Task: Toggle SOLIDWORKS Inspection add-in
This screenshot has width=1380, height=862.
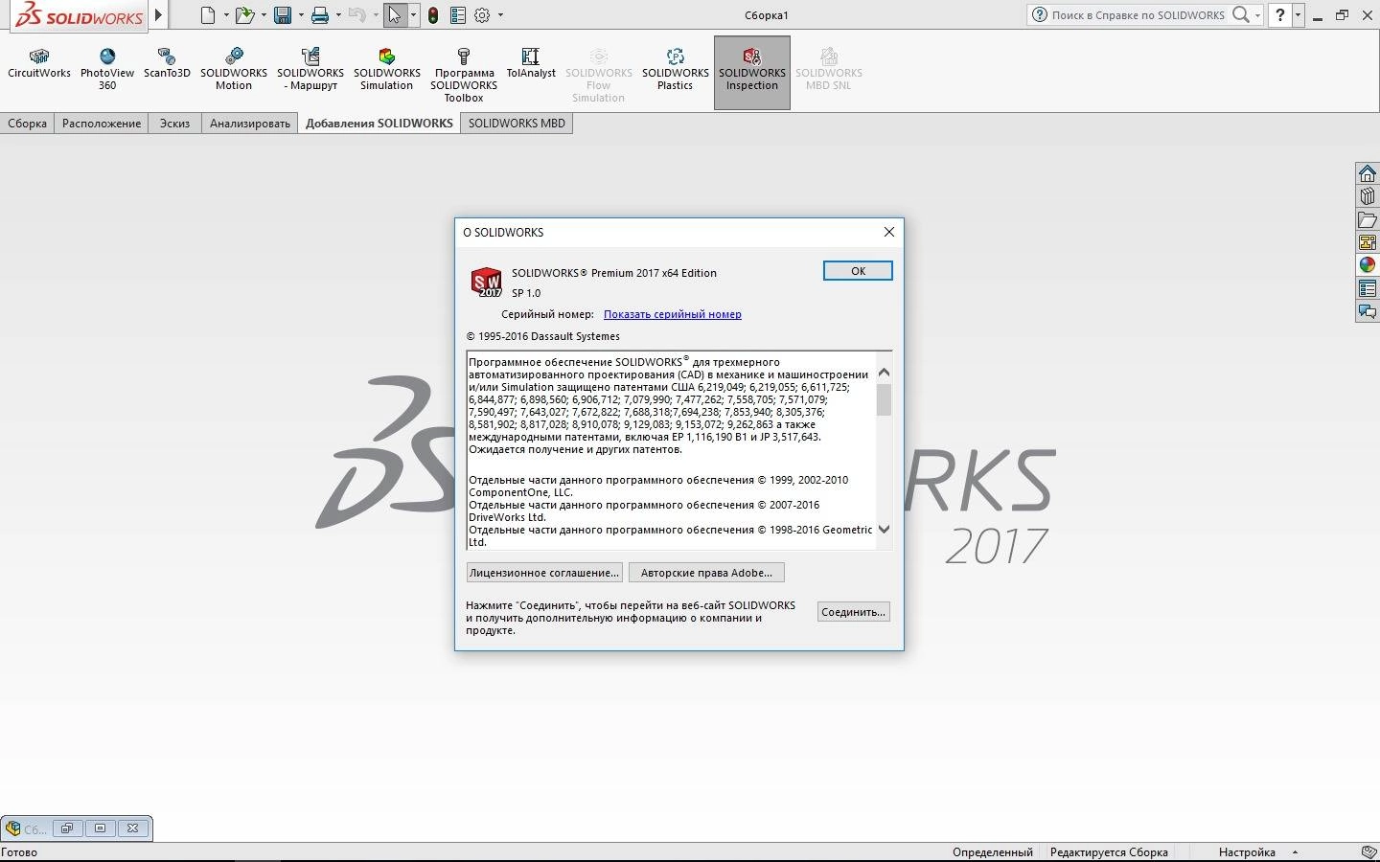Action: point(752,72)
